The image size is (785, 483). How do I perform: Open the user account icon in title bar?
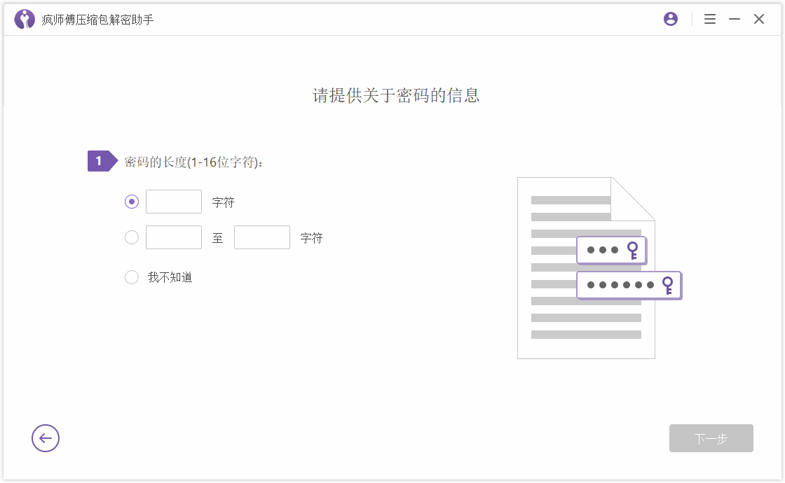670,19
